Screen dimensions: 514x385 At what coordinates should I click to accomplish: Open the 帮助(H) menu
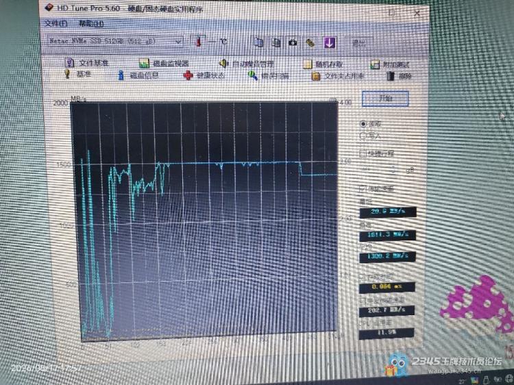click(91, 23)
